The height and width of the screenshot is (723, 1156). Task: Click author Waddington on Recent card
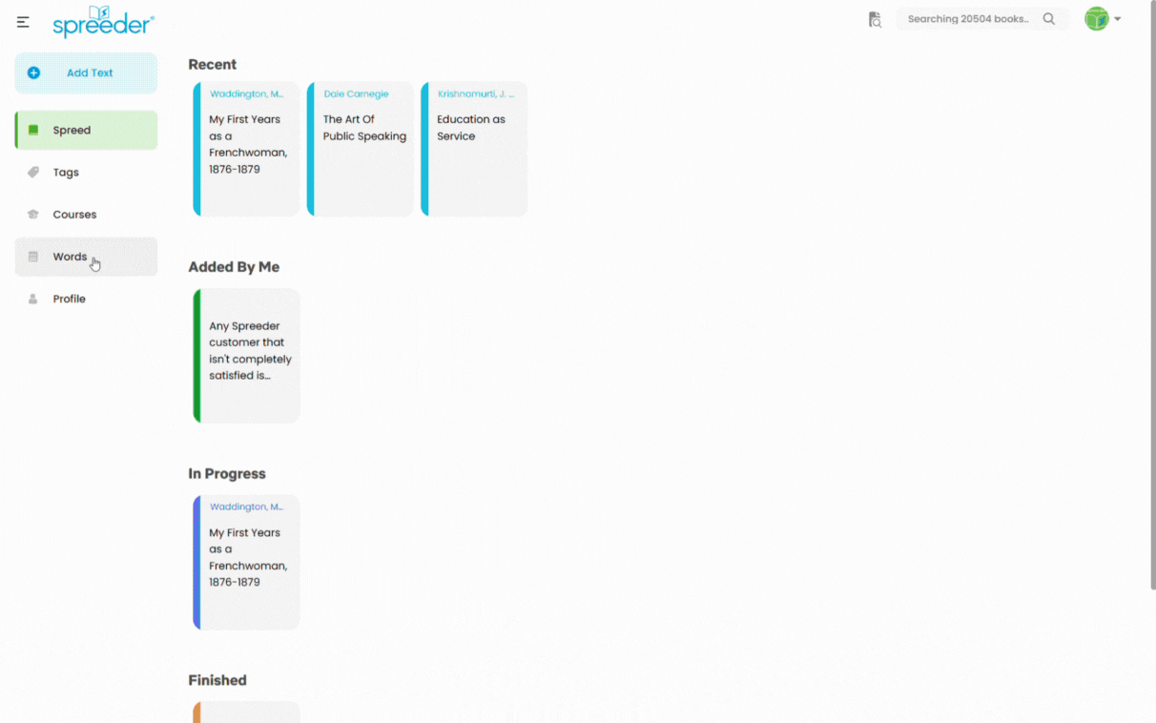pos(246,94)
